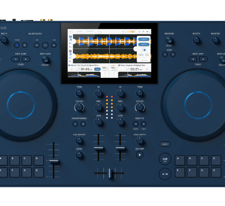Click right deck BEAT JUMP backward button
The width and height of the screenshot is (225, 206).
193,59
